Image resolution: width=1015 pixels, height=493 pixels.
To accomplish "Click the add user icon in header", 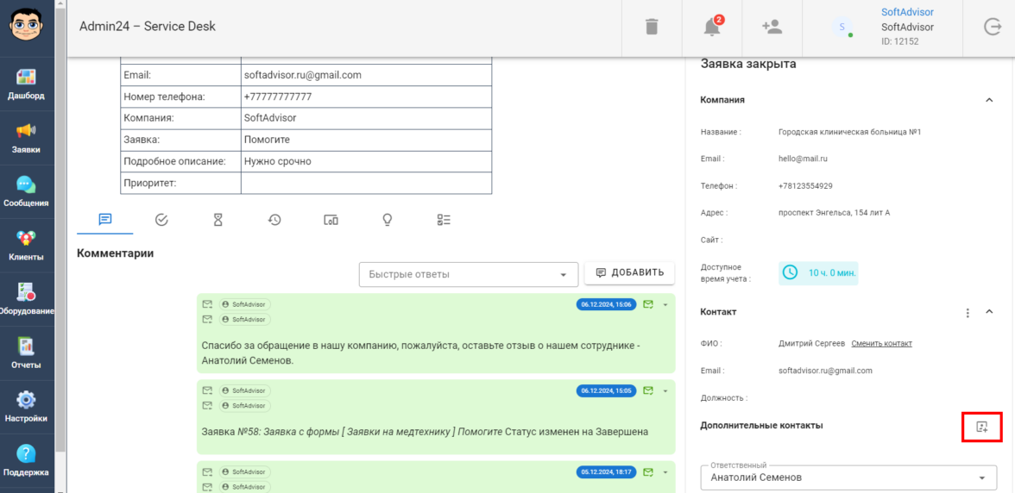I will 772,27.
